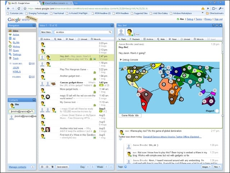Open the My Canvas test wave
230x173 pixels.
[x=76, y=103]
